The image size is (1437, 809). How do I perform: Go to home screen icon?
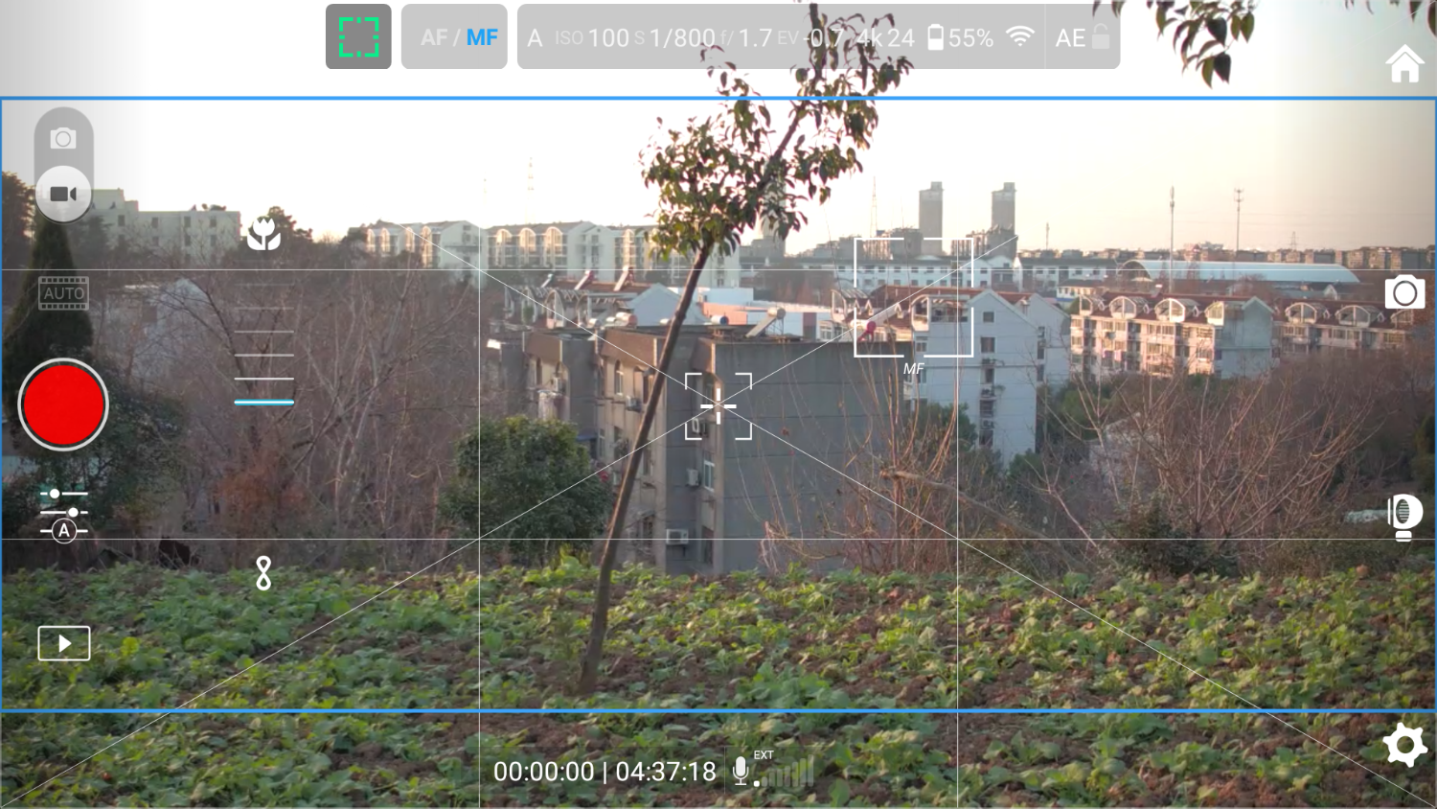(1404, 64)
